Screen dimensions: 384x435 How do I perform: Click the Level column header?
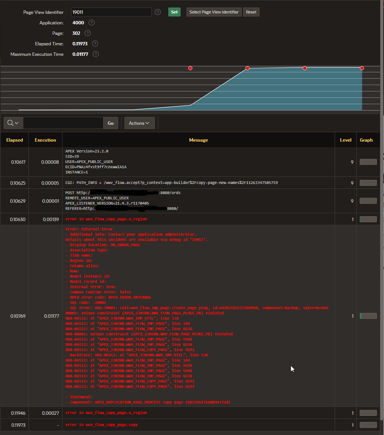[x=346, y=140]
